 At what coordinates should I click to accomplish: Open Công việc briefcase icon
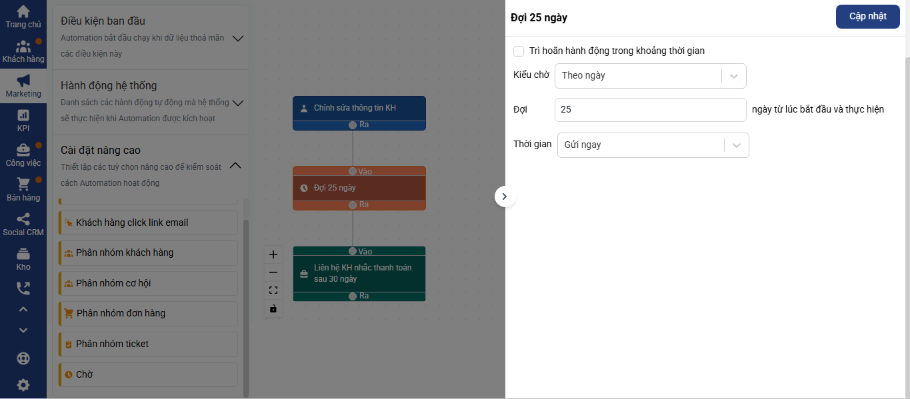[23, 150]
